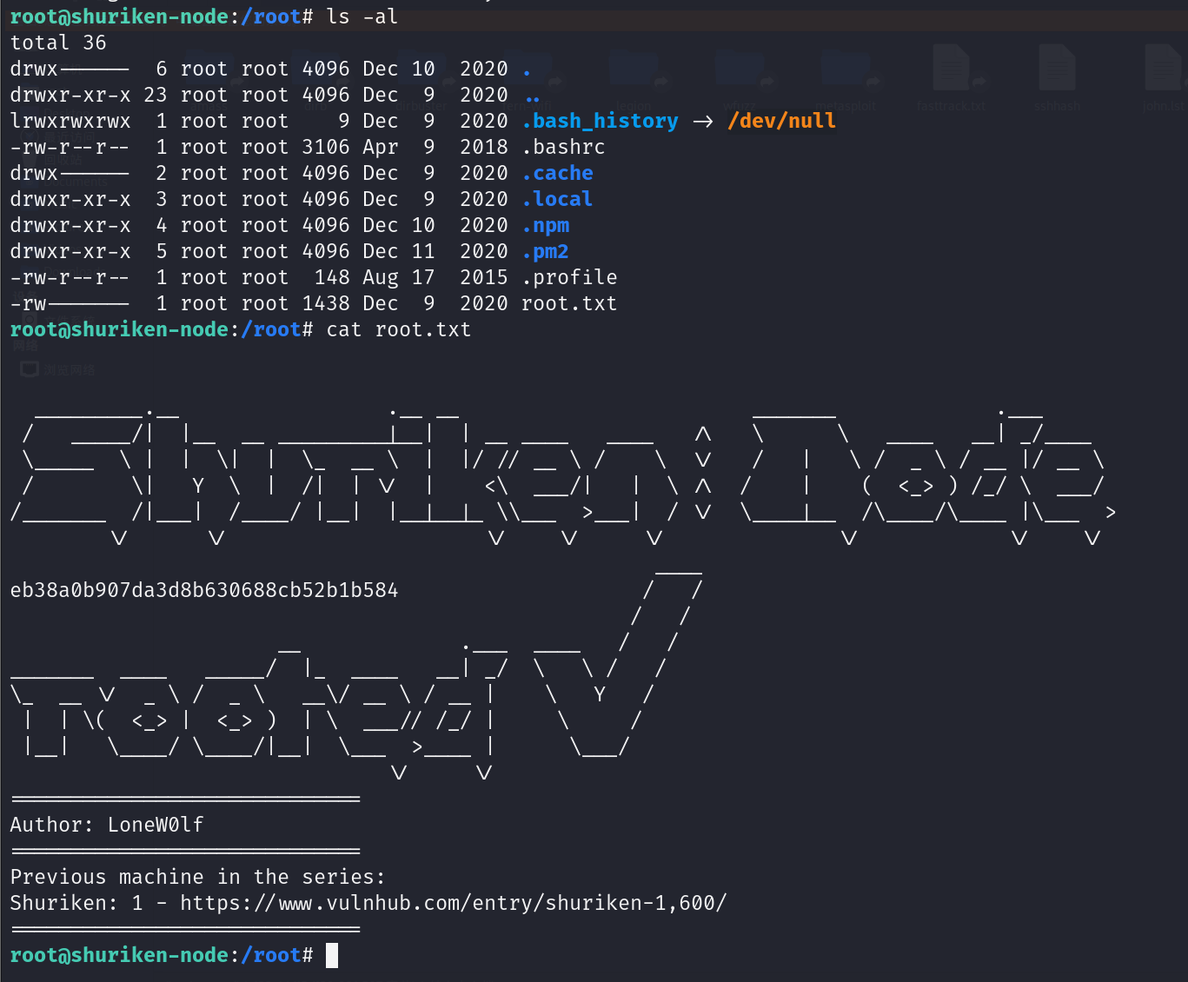Click the 'Author: LoneW0lf' line
This screenshot has width=1188, height=982.
pyautogui.click(x=107, y=825)
